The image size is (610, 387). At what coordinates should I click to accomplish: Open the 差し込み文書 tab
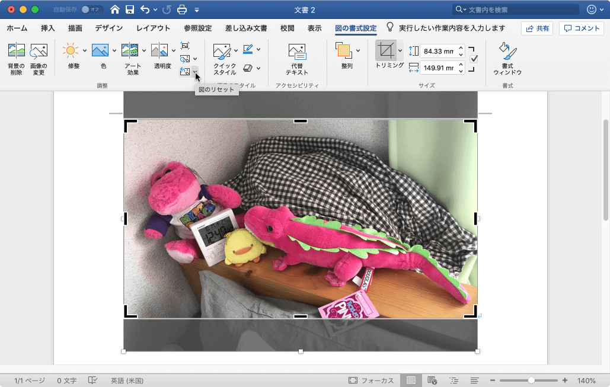[x=246, y=28]
